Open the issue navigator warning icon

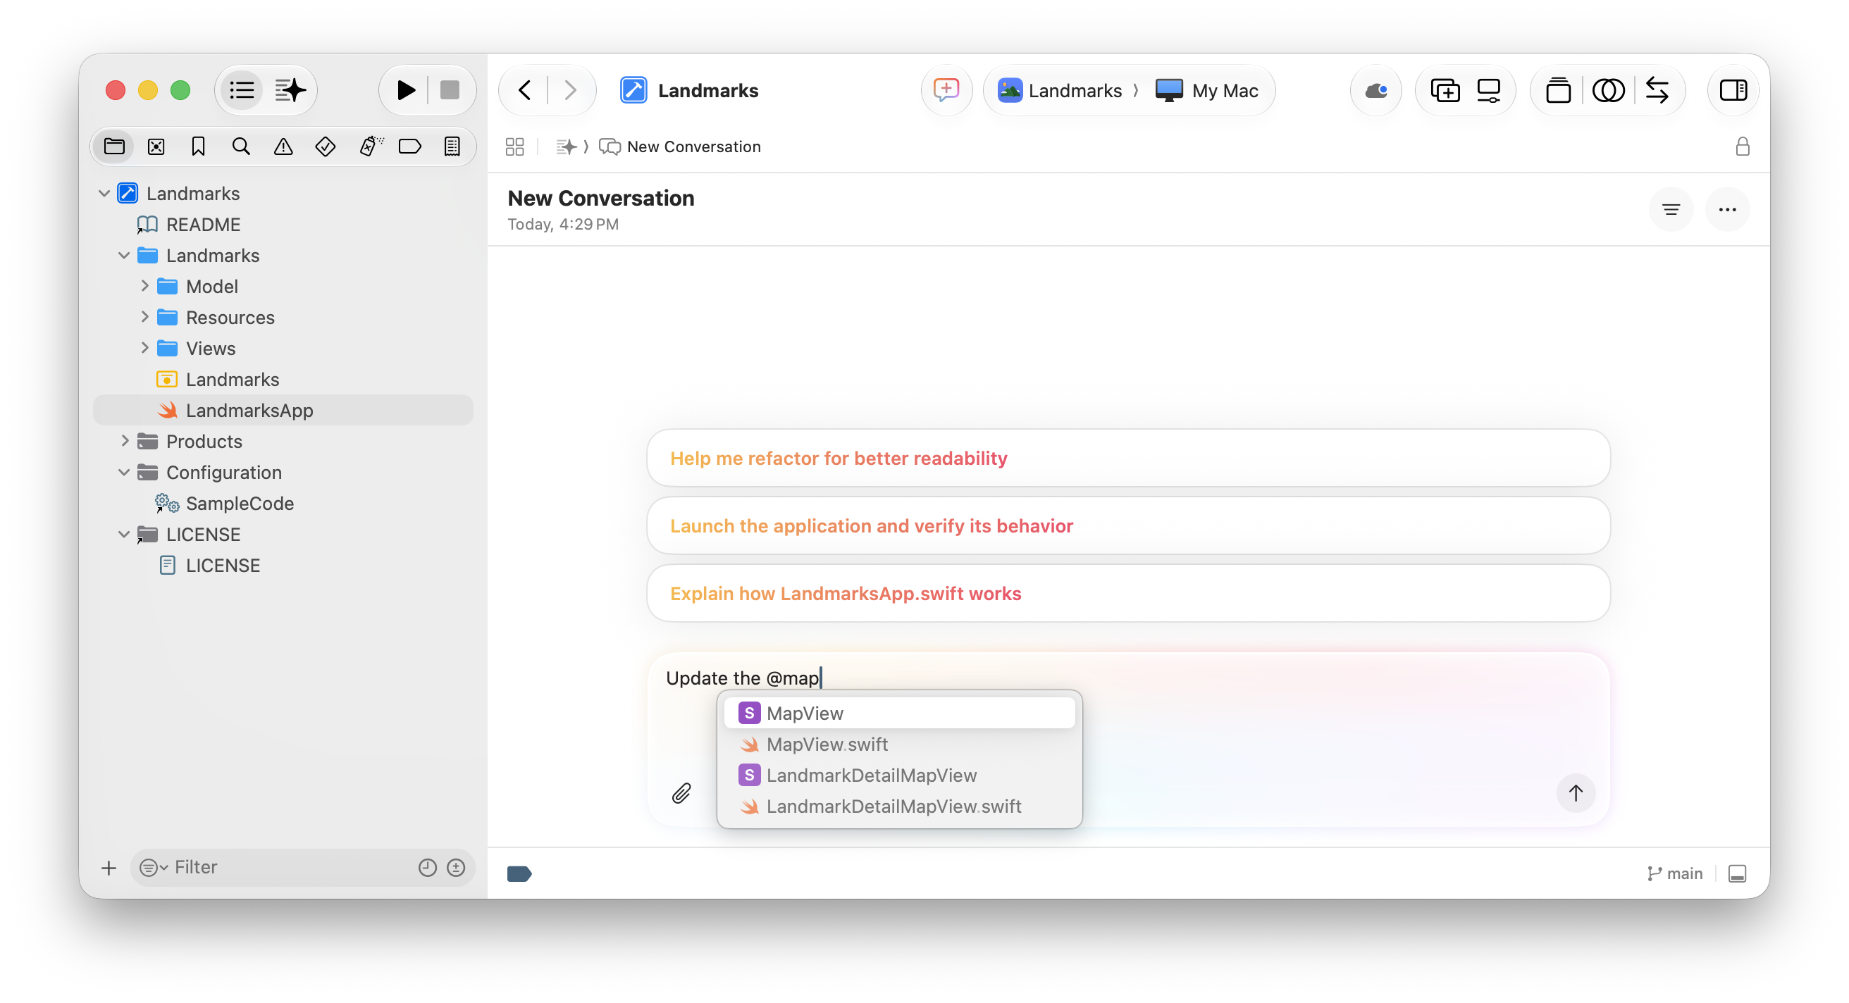283,147
